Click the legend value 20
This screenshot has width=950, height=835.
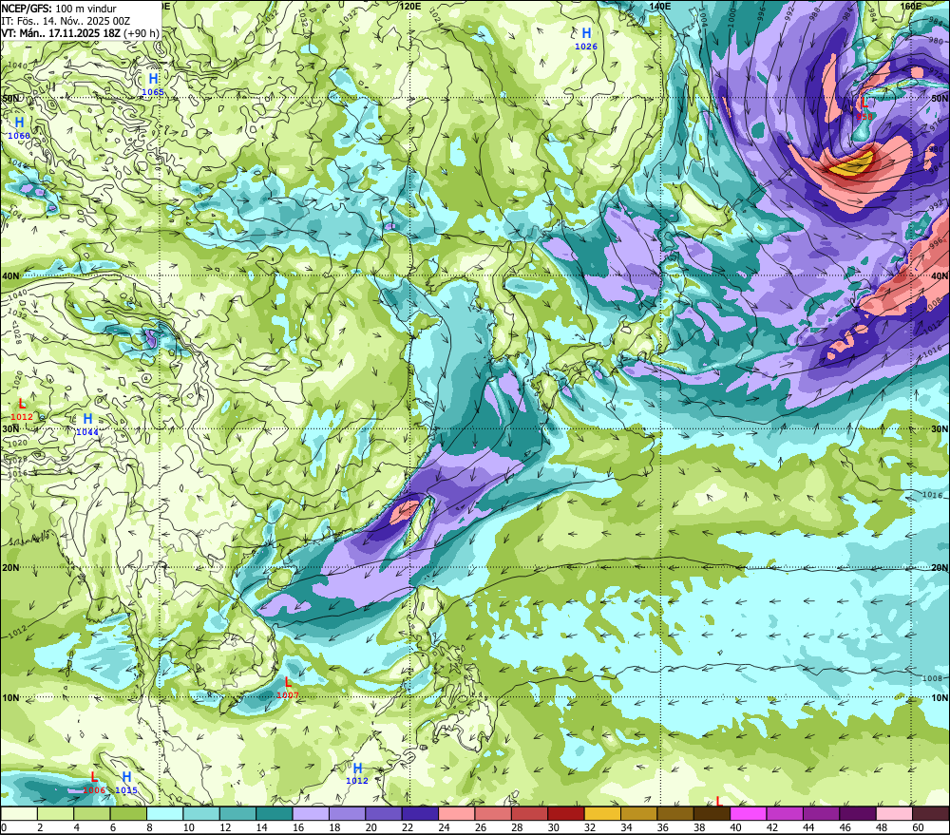tap(370, 827)
